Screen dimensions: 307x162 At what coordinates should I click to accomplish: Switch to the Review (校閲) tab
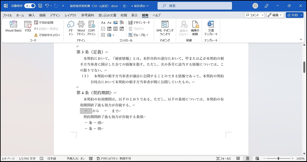[x=124, y=15]
